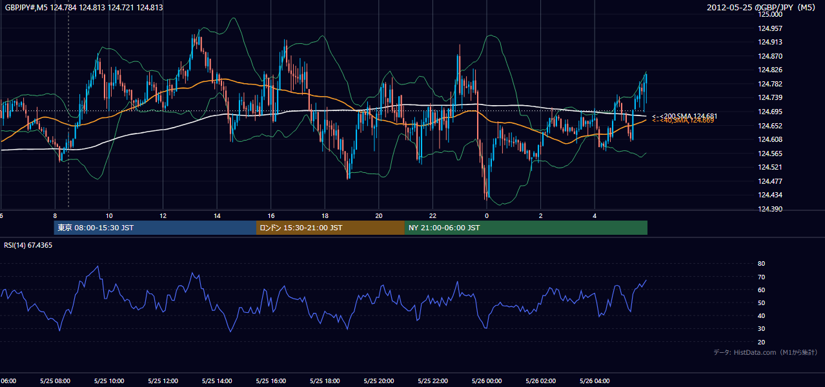Click hour tick 16 under the price chart
The height and width of the screenshot is (387, 825).
click(x=271, y=216)
